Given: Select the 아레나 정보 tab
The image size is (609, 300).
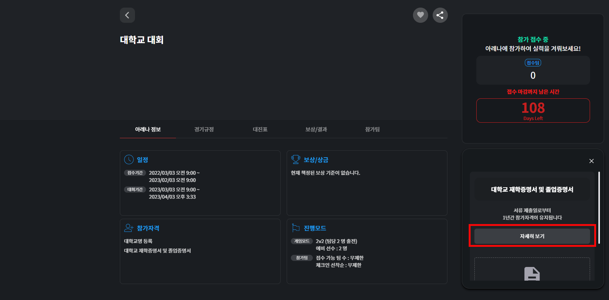Looking at the screenshot, I should coord(148,129).
